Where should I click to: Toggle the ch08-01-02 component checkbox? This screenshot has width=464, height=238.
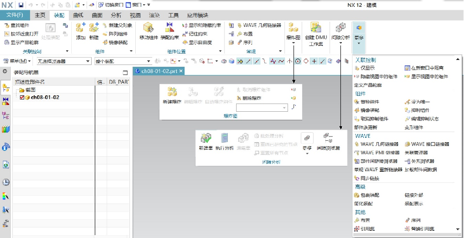point(22,97)
